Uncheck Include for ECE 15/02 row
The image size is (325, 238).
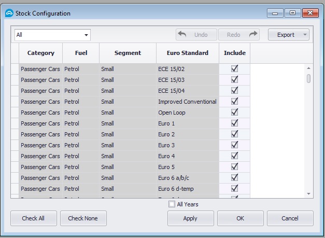[234, 69]
